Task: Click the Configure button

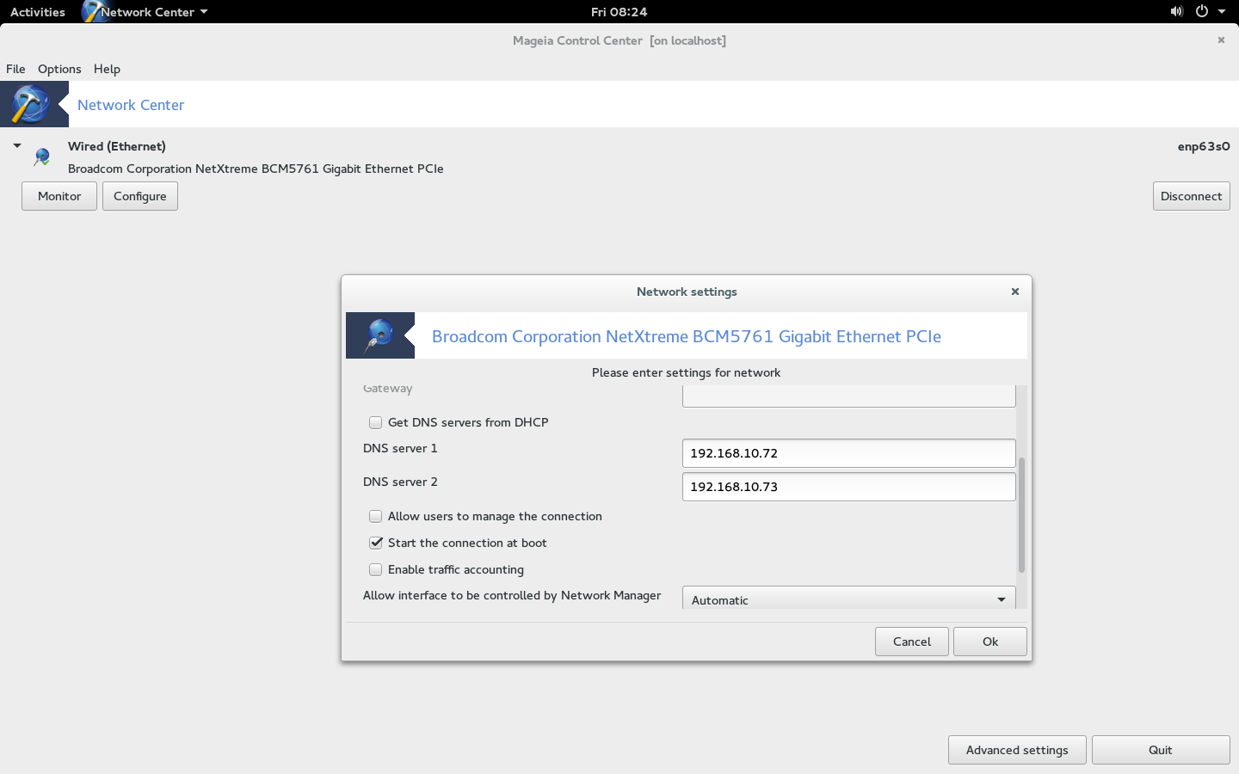Action: [x=140, y=196]
